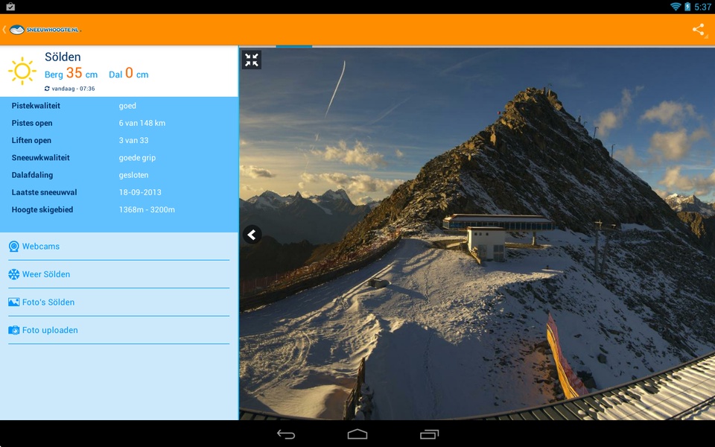Tap the Dal 0 cm snow depth
Image resolution: width=715 pixels, height=447 pixels.
(x=129, y=73)
